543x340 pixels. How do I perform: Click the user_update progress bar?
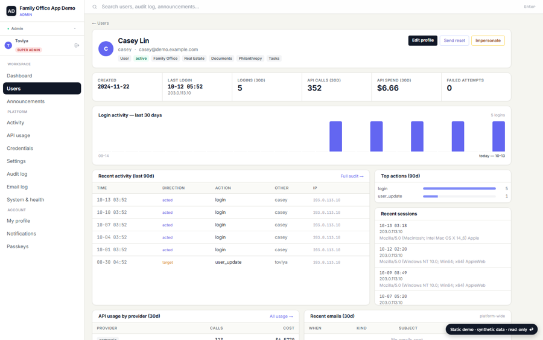click(x=459, y=196)
